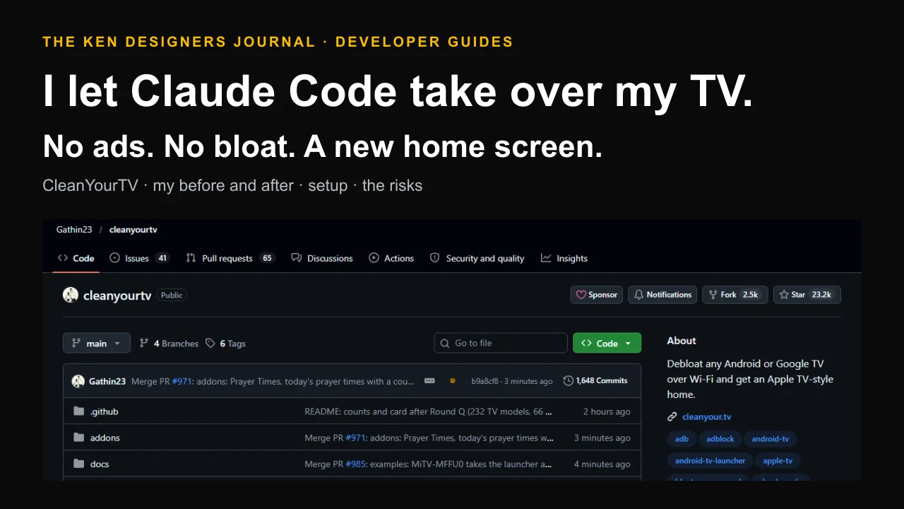Star the cleanyourtv repository
The width and height of the screenshot is (904, 509).
(x=807, y=295)
